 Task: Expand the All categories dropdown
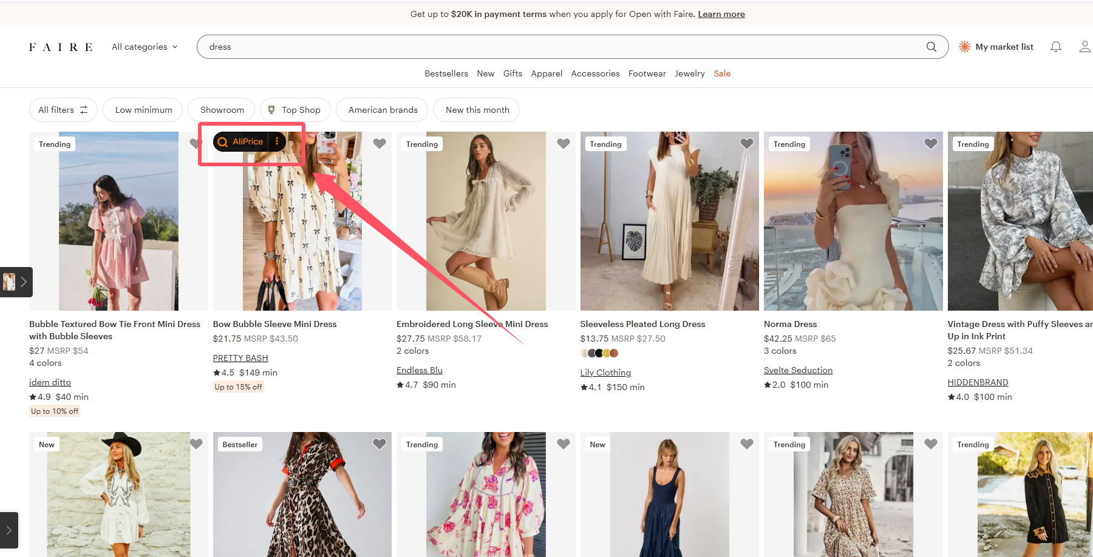[x=145, y=47]
